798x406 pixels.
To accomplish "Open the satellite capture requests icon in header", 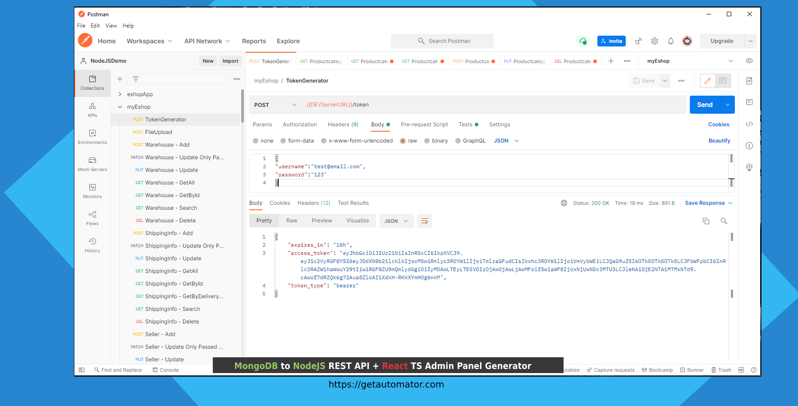I will tap(638, 41).
